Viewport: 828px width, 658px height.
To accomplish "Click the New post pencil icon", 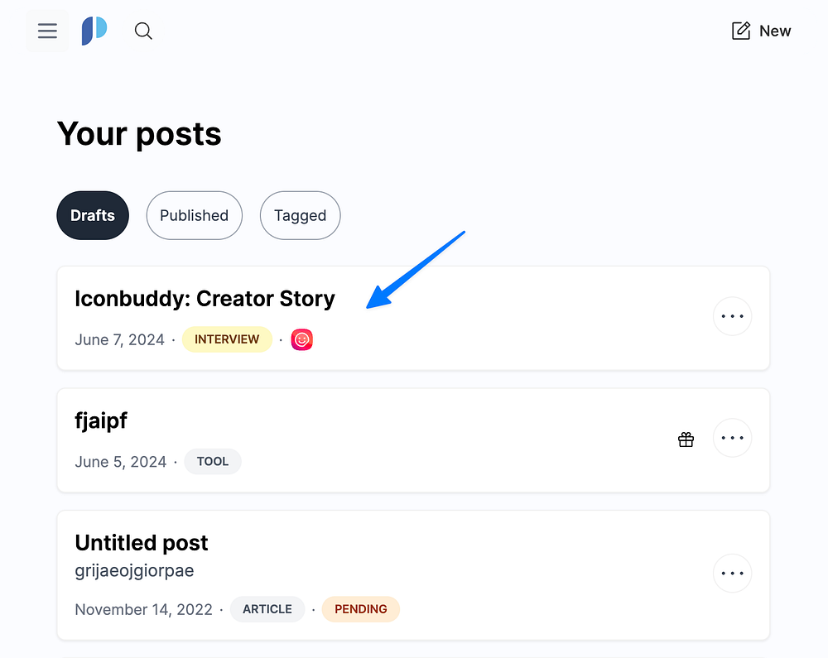I will click(x=740, y=31).
